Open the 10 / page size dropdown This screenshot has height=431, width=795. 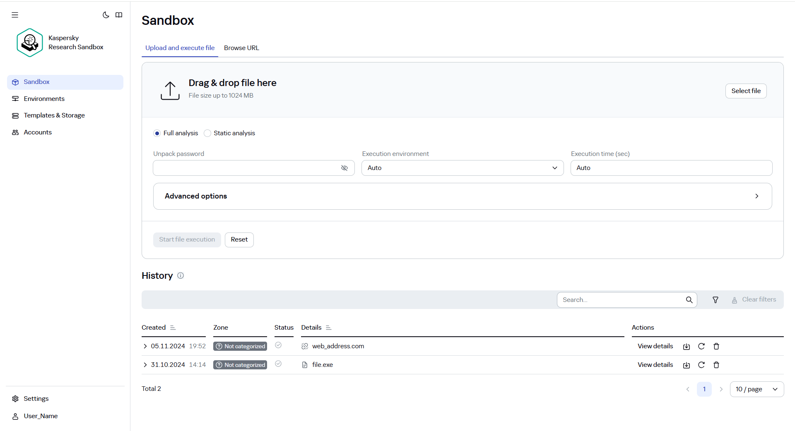(756, 389)
